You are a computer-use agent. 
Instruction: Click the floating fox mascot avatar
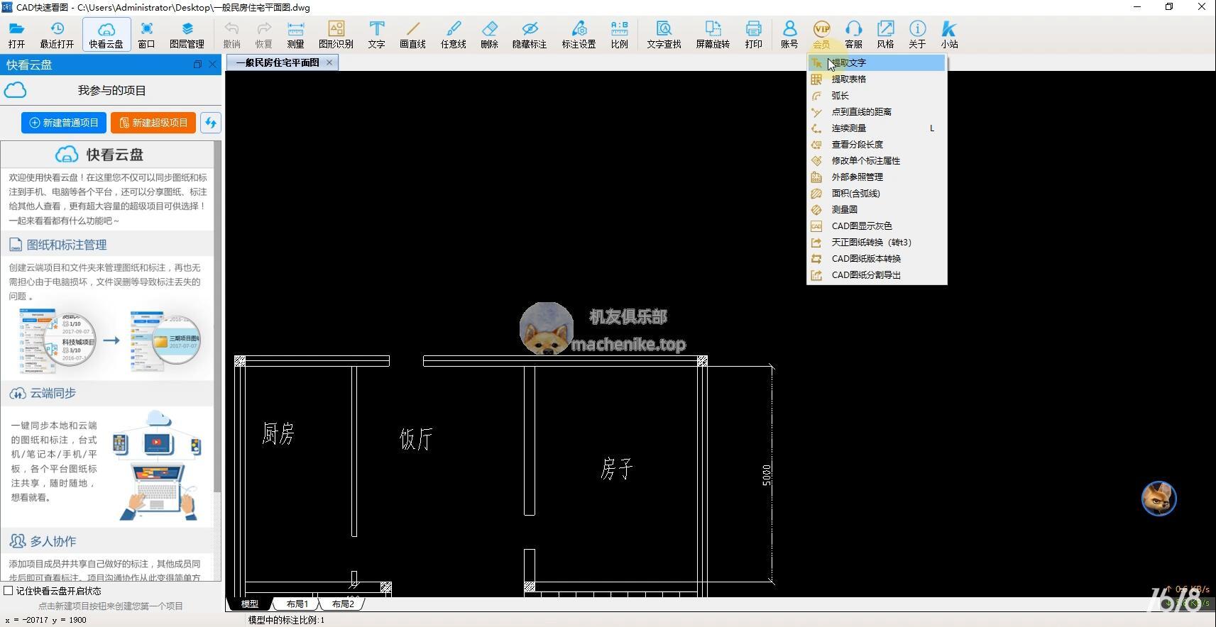coord(1159,499)
